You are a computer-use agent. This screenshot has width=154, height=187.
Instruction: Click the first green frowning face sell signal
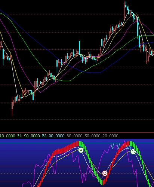(81, 150)
